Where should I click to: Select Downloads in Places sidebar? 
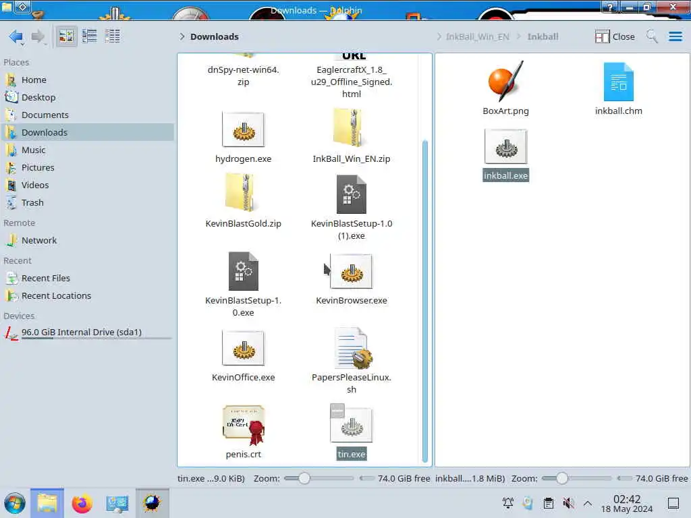pos(88,132)
